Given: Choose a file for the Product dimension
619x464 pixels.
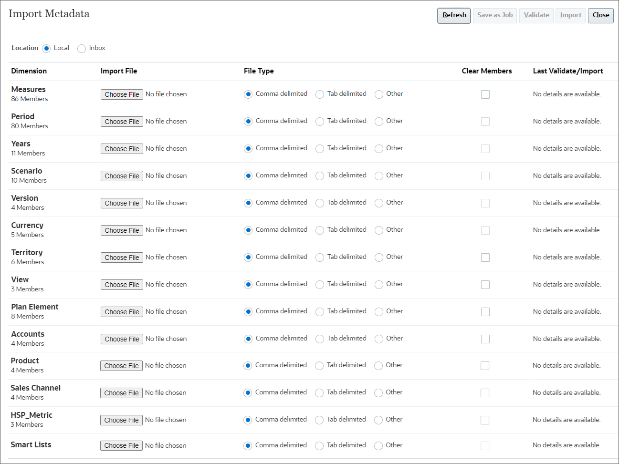Looking at the screenshot, I should point(122,366).
